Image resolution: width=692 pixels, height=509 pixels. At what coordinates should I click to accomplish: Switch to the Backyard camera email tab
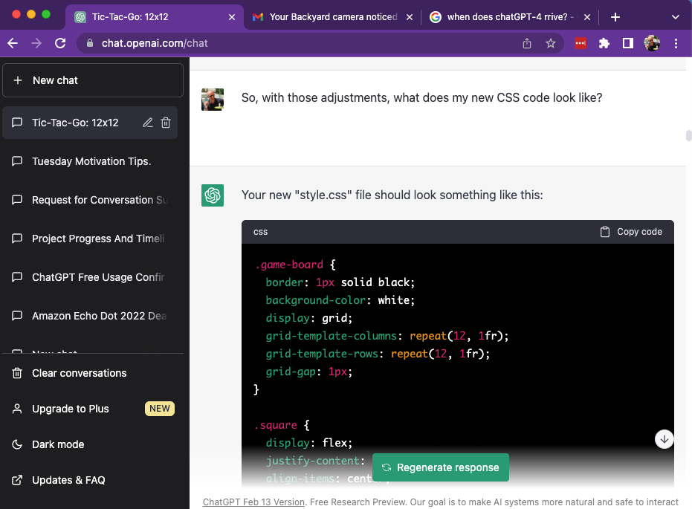(x=332, y=16)
